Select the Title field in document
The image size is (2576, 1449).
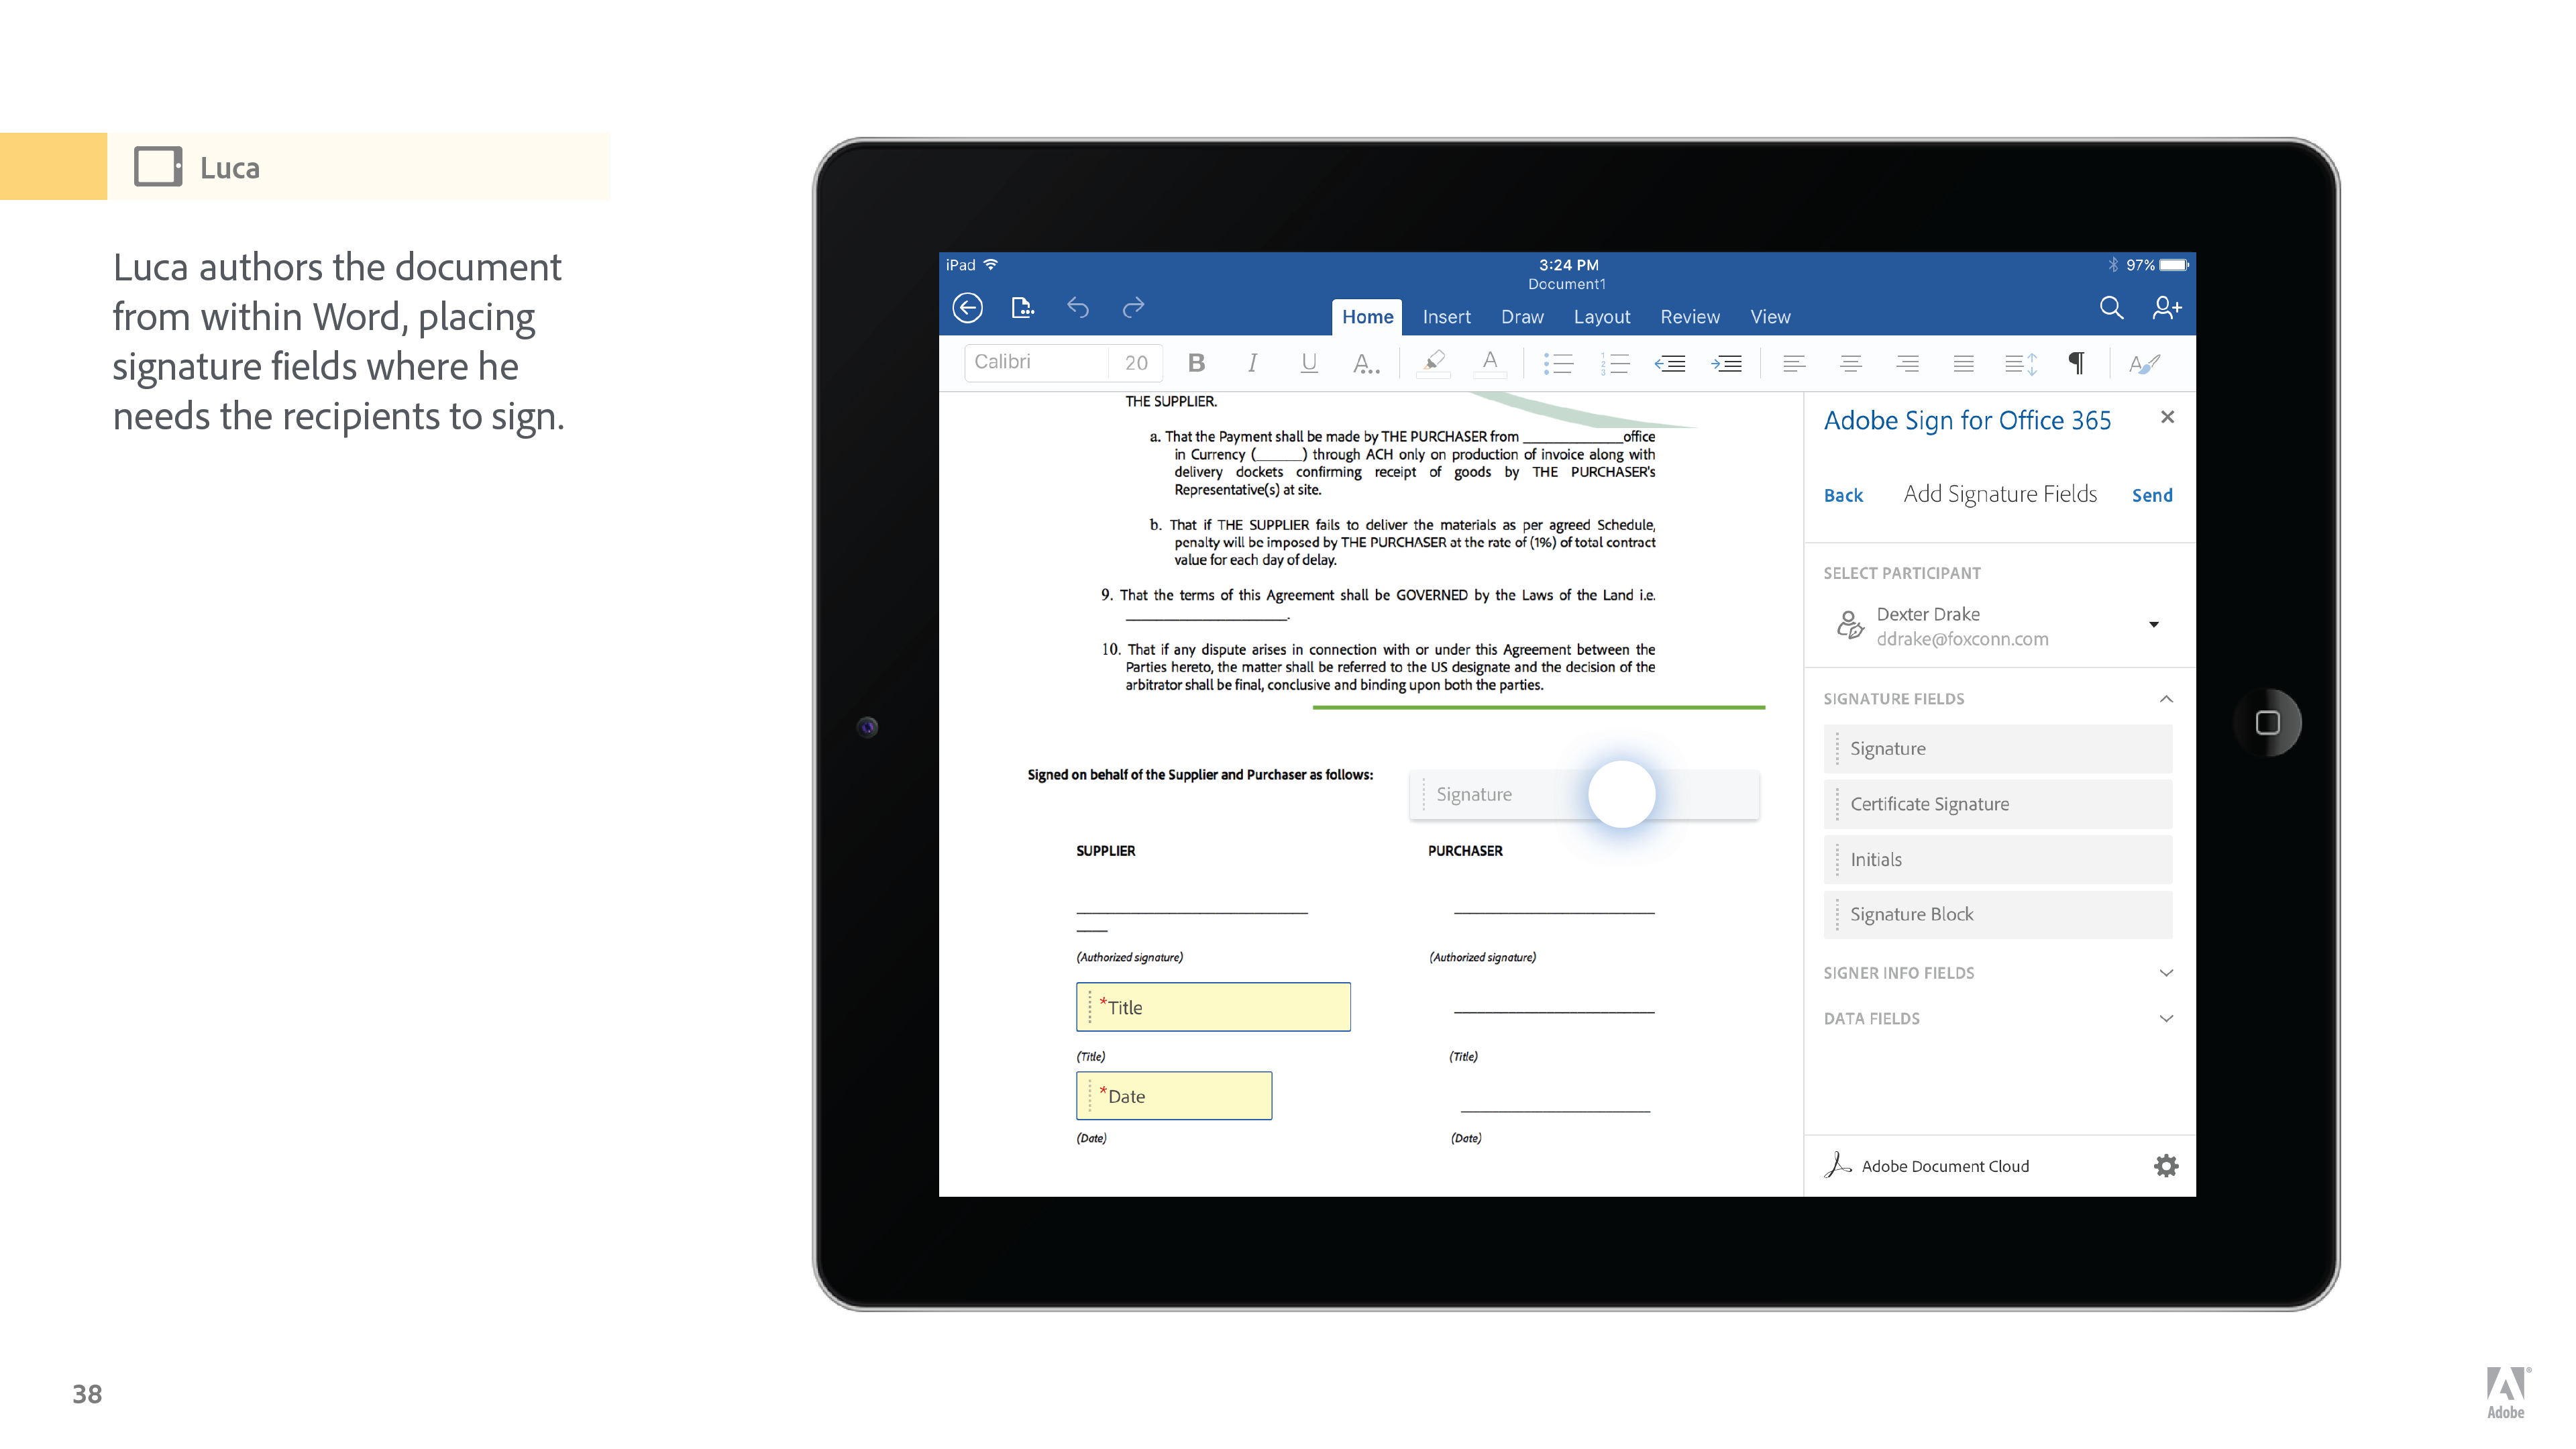(x=1213, y=1007)
